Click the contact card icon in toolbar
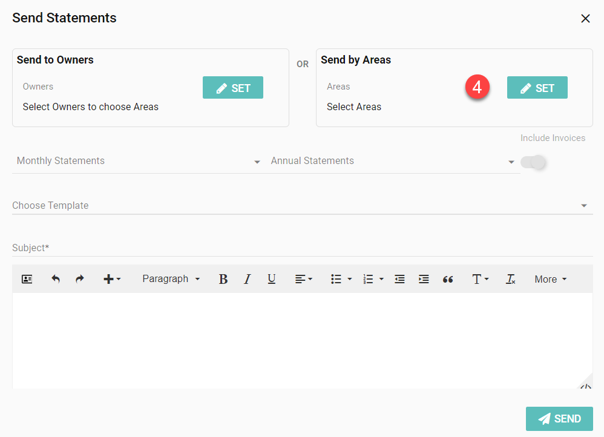 (27, 279)
